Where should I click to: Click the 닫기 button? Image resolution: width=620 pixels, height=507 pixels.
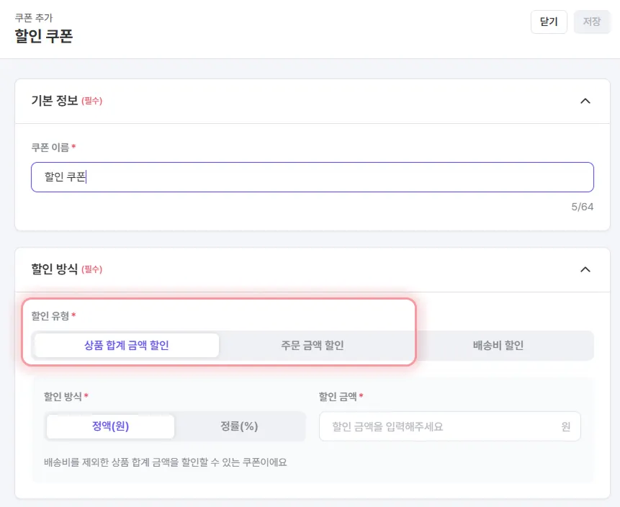click(x=549, y=22)
